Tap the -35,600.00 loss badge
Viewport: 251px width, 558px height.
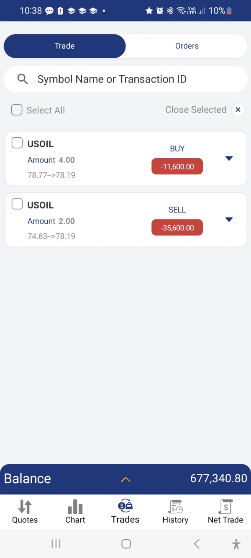[177, 228]
